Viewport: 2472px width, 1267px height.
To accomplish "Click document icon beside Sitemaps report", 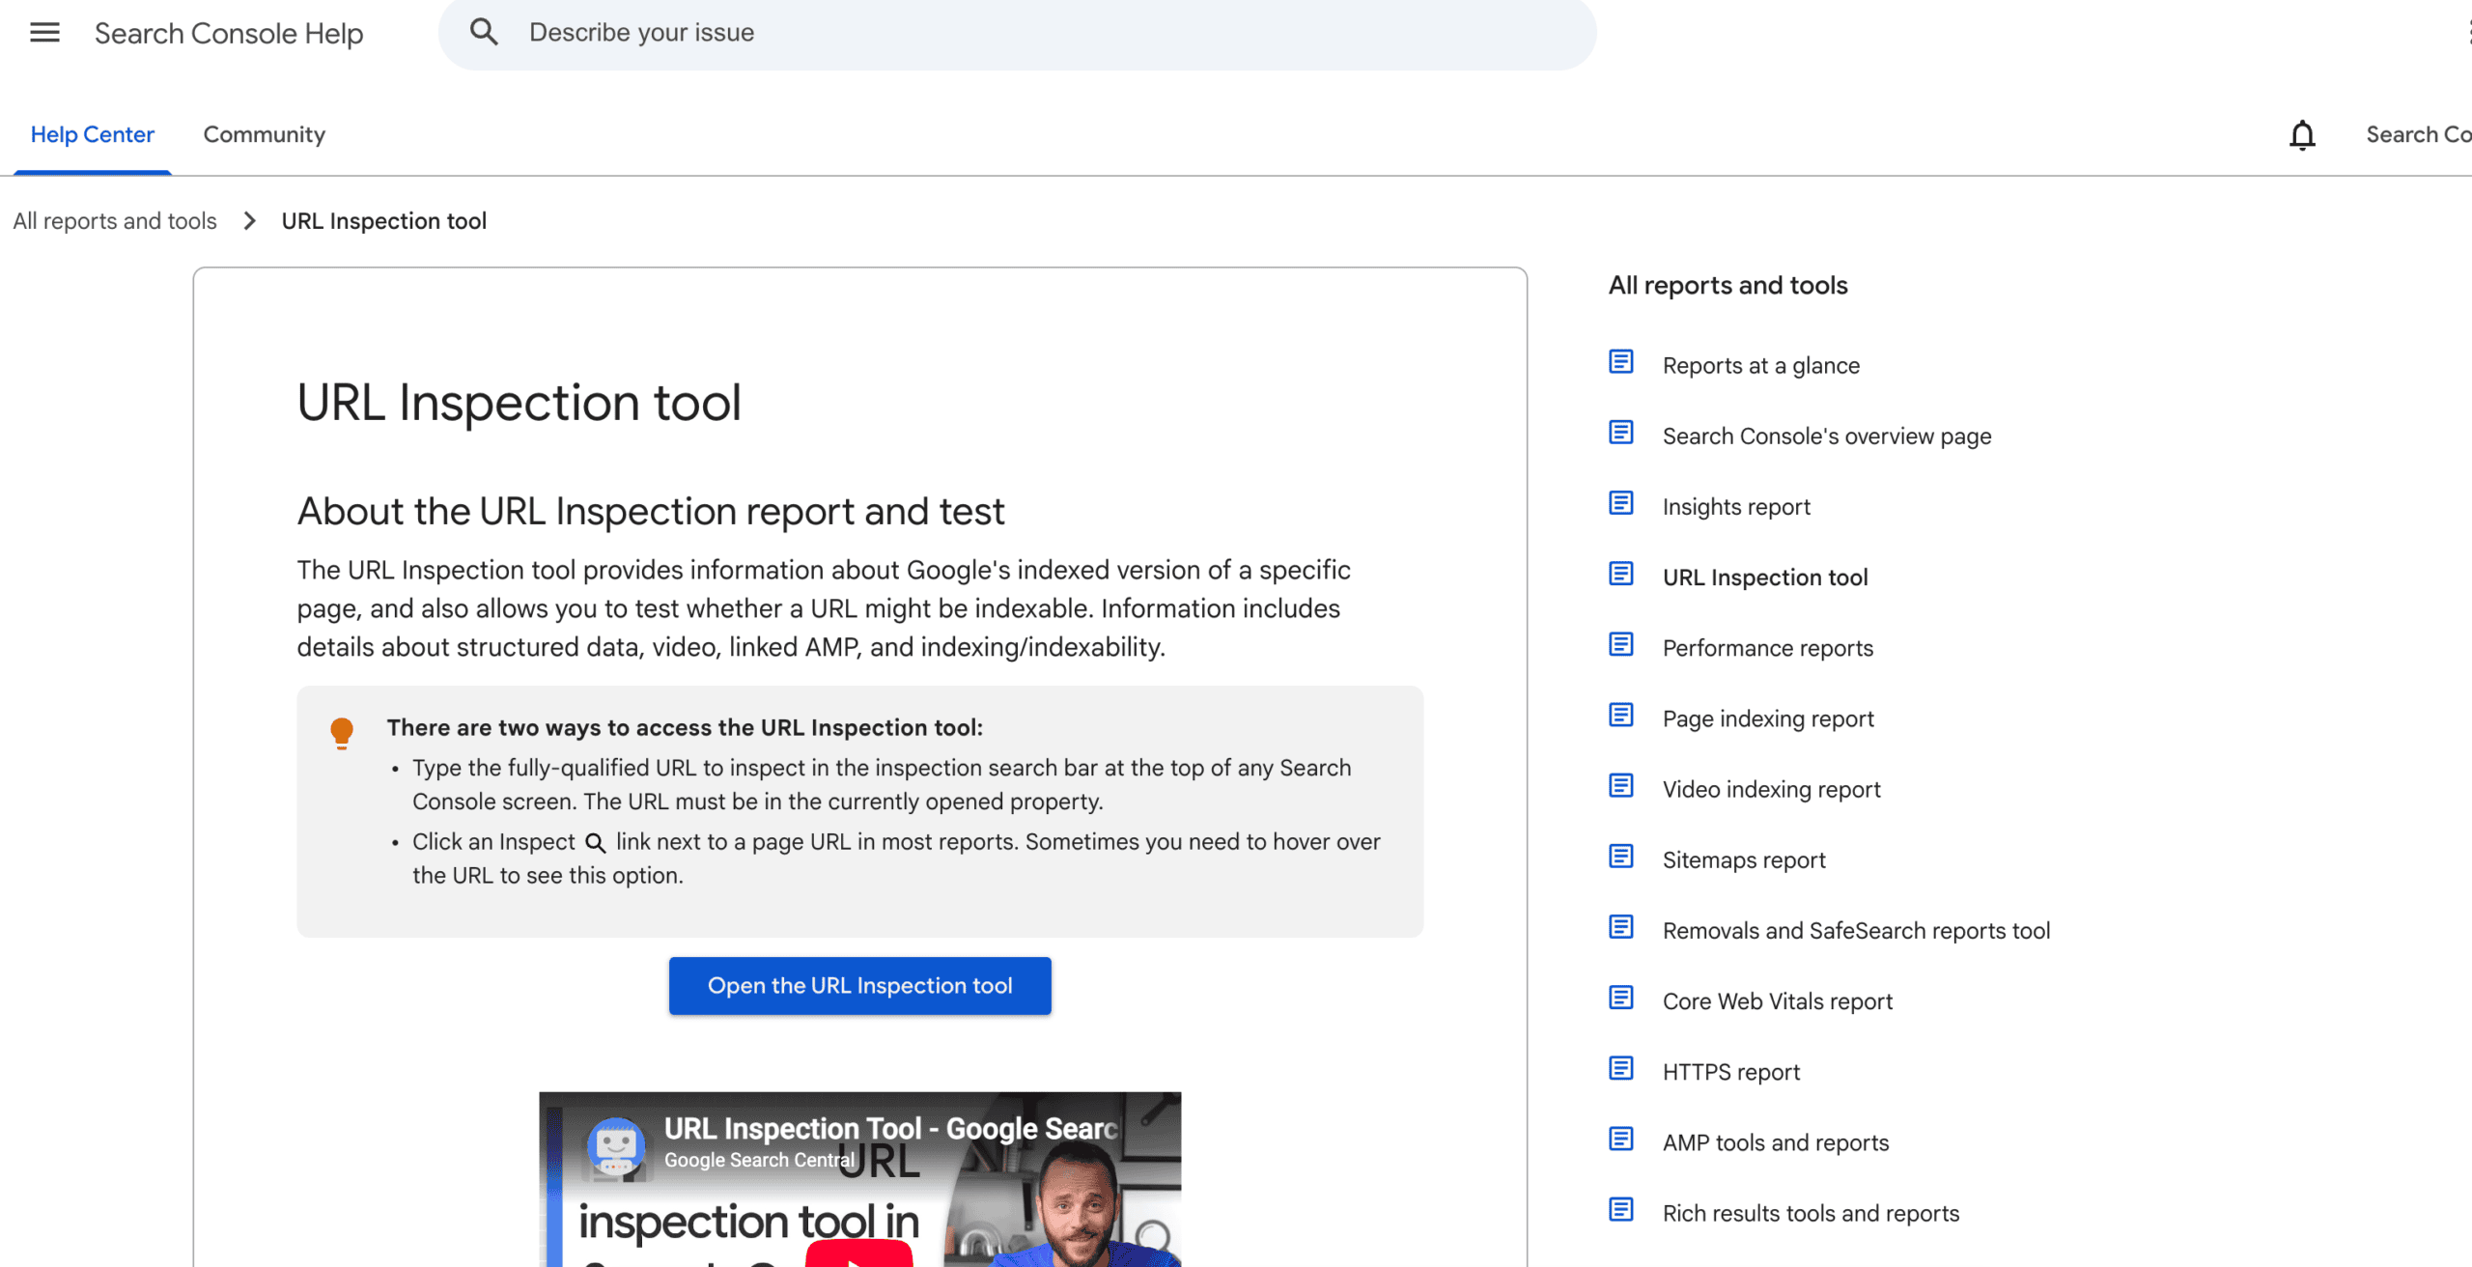I will tap(1621, 857).
